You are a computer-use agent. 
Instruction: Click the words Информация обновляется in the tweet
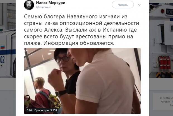pos(79,43)
